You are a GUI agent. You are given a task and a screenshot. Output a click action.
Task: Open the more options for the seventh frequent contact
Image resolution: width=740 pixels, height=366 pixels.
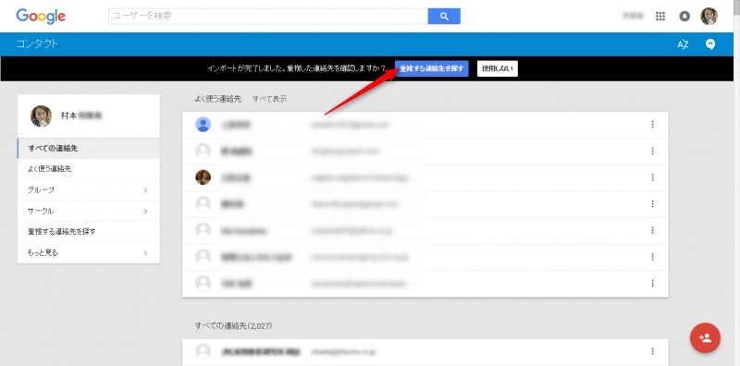(652, 283)
